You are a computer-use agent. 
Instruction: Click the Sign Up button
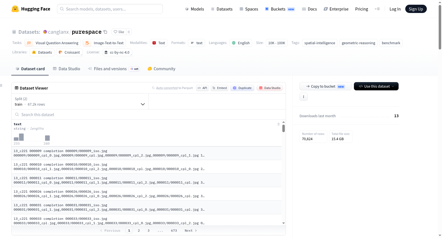click(x=416, y=9)
